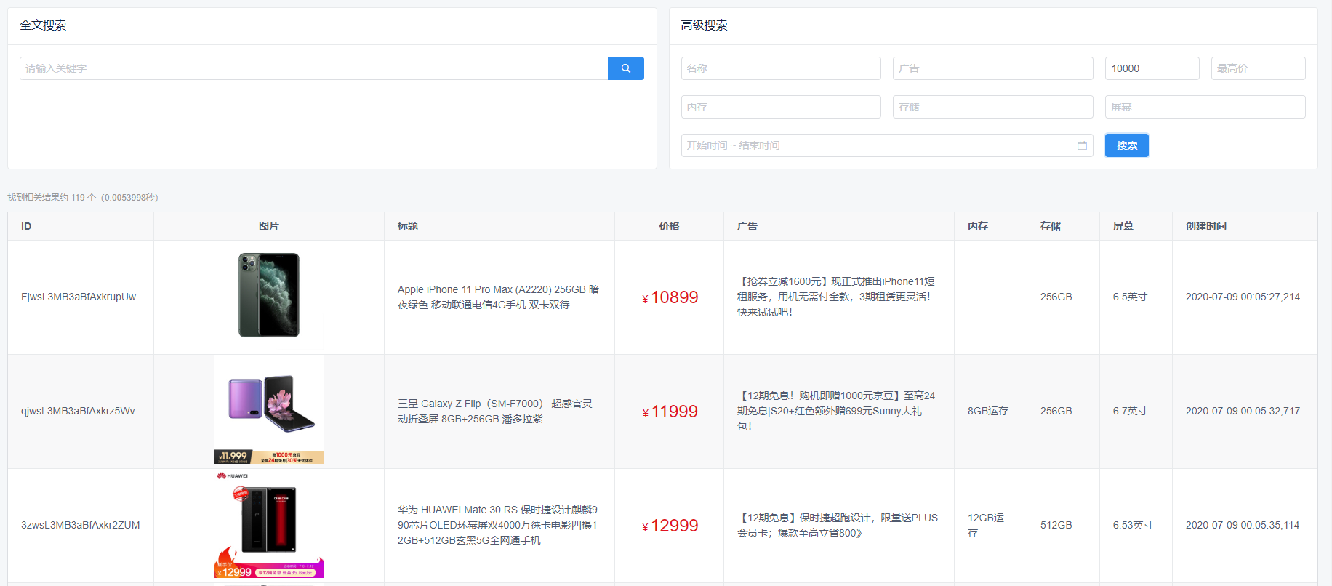Click the 6.53英寸 screen cell
1332x586 pixels.
tap(1133, 525)
